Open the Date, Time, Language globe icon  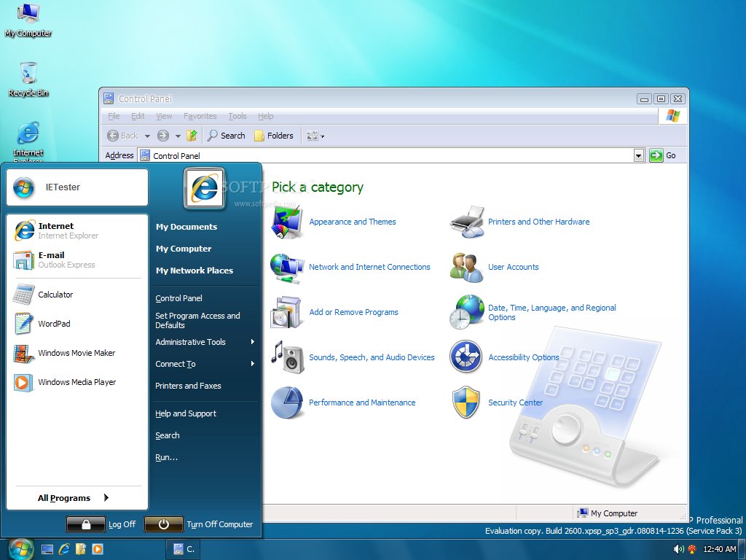coord(466,312)
